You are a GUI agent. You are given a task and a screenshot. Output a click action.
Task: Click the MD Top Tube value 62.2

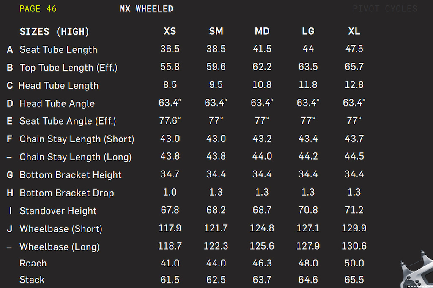[262, 67]
